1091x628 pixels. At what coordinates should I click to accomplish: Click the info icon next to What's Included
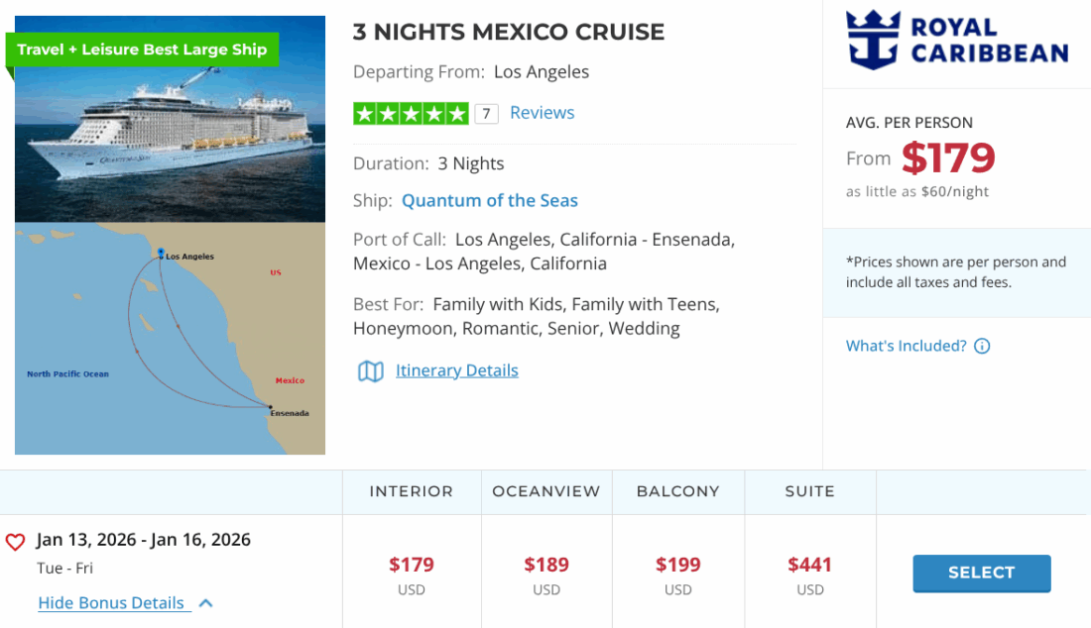coord(982,347)
